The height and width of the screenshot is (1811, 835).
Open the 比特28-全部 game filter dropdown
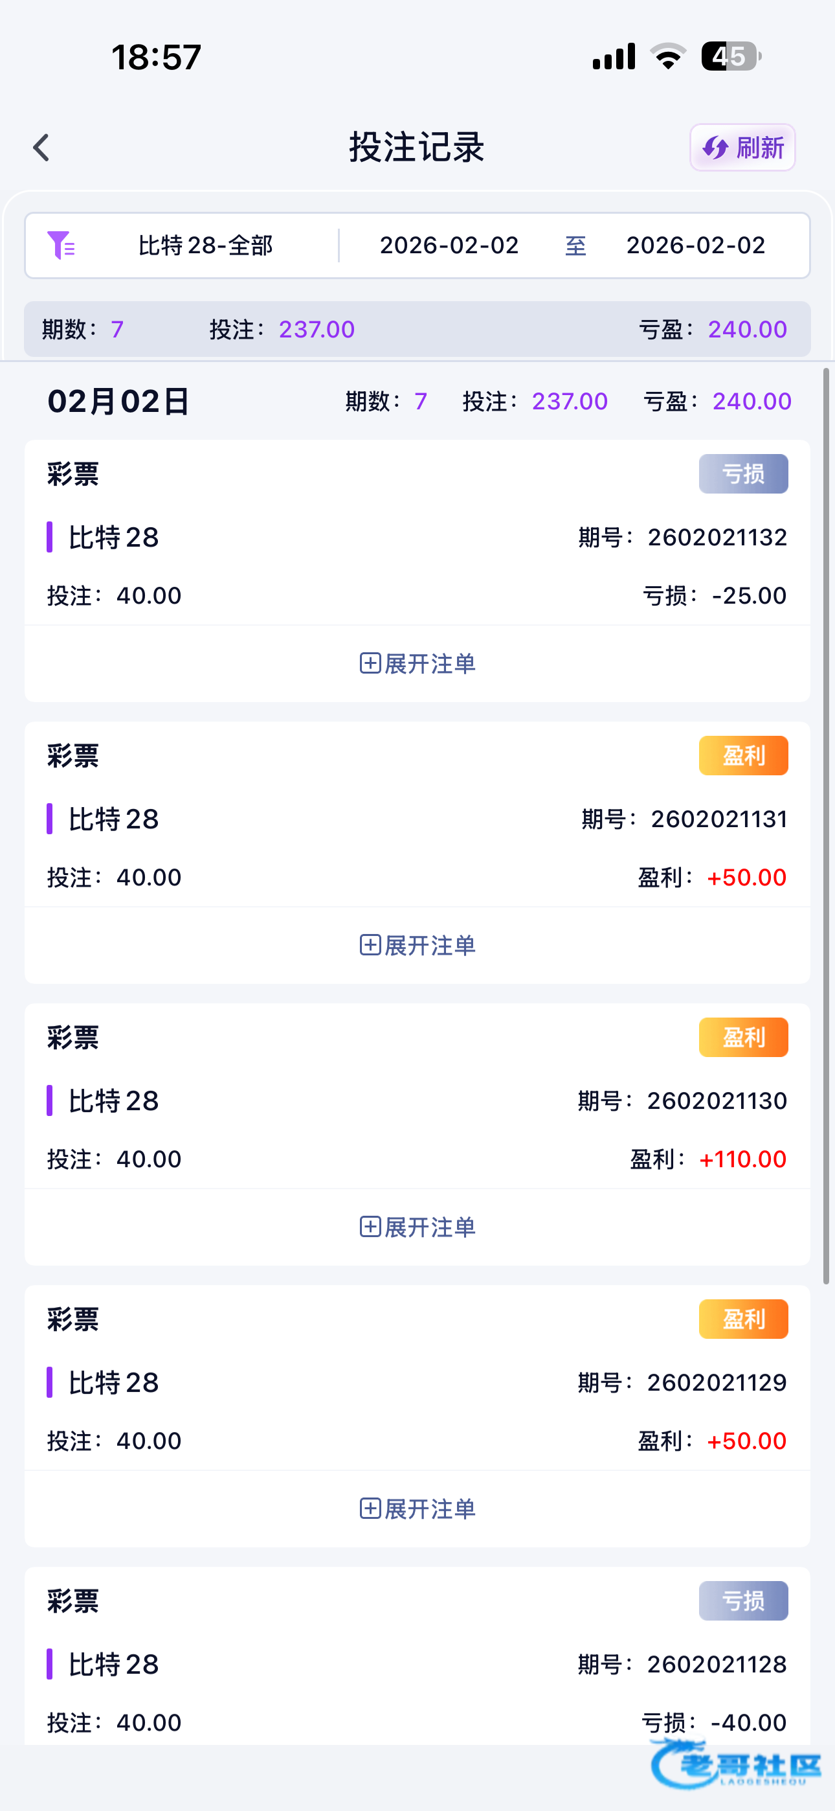click(205, 245)
